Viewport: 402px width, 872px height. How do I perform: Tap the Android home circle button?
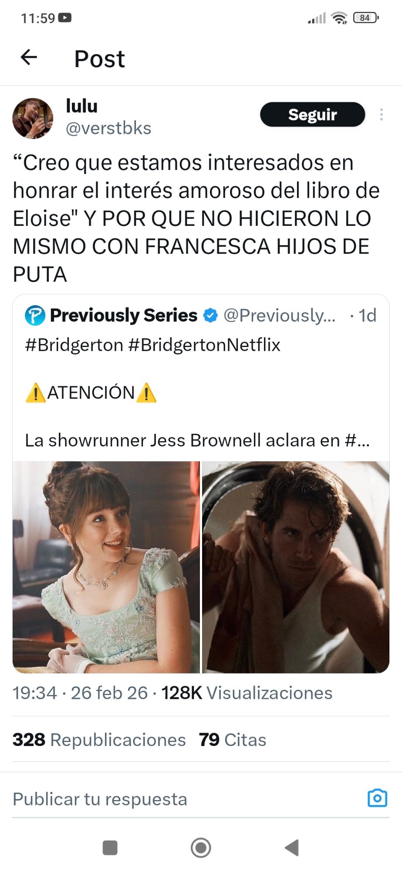pos(201,848)
